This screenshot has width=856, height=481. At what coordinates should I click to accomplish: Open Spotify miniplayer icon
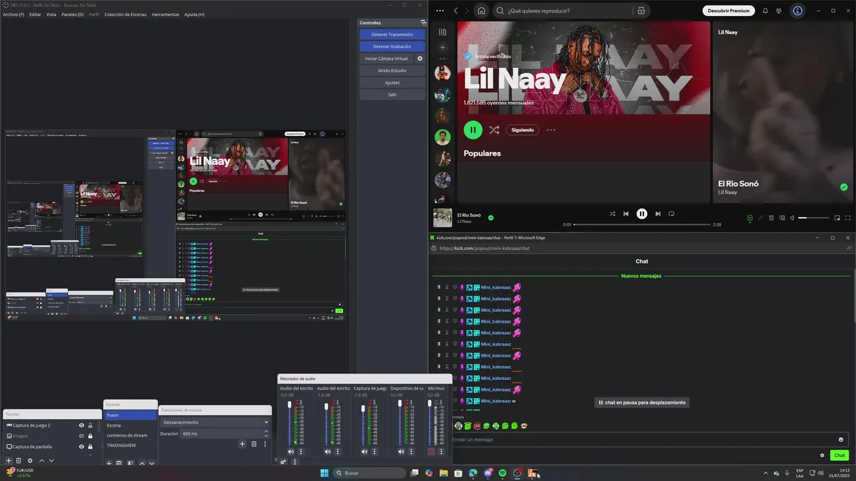coord(837,218)
